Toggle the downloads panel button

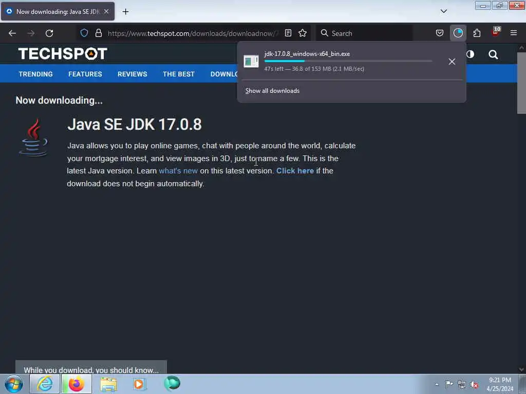[458, 33]
